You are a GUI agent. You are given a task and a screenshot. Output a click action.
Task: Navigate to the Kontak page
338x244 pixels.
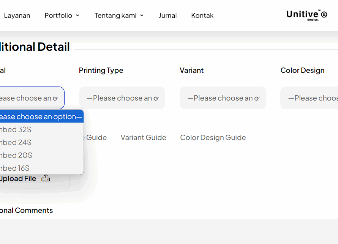202,16
